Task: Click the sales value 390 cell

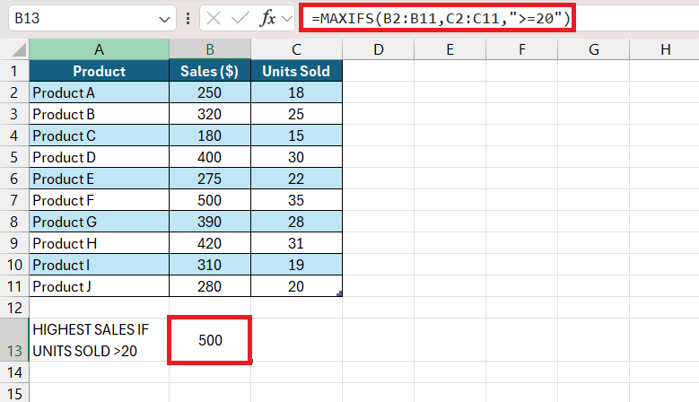Action: coord(210,222)
